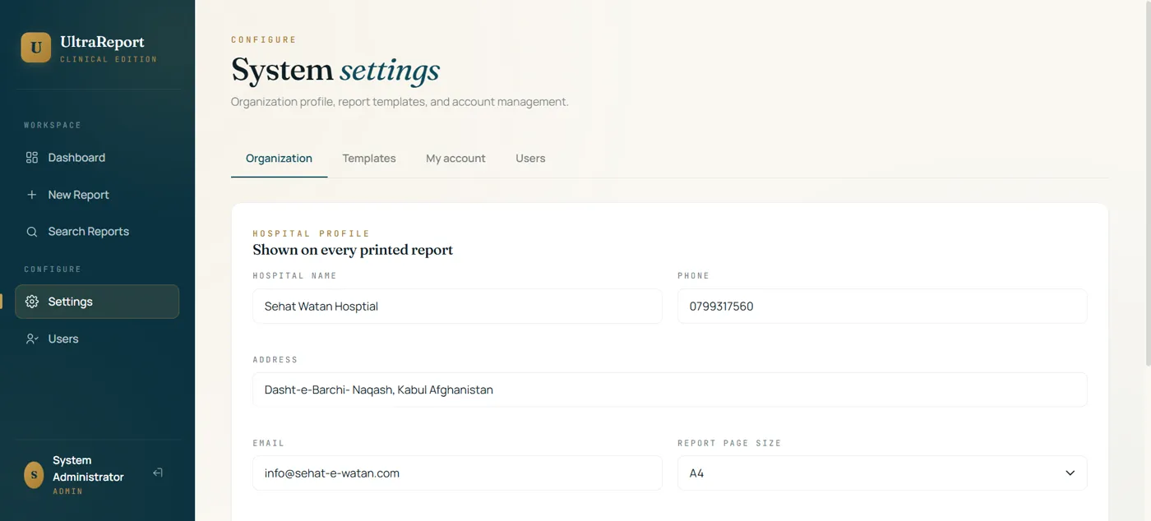Click the System Administrator name
1151x521 pixels.
[88, 468]
